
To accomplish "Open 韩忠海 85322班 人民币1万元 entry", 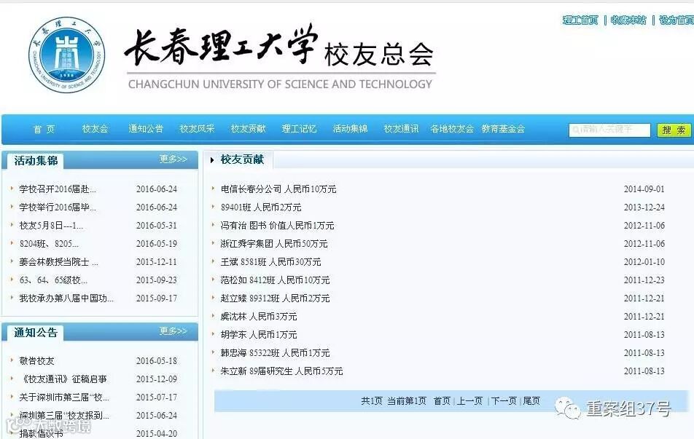I will tap(275, 353).
